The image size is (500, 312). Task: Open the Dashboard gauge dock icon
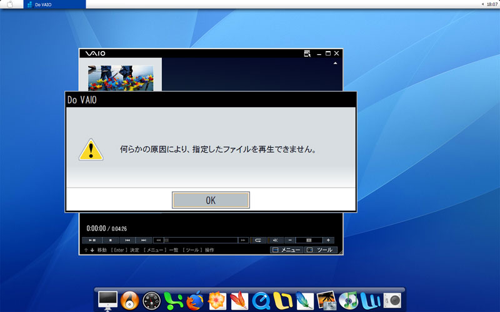point(151,301)
